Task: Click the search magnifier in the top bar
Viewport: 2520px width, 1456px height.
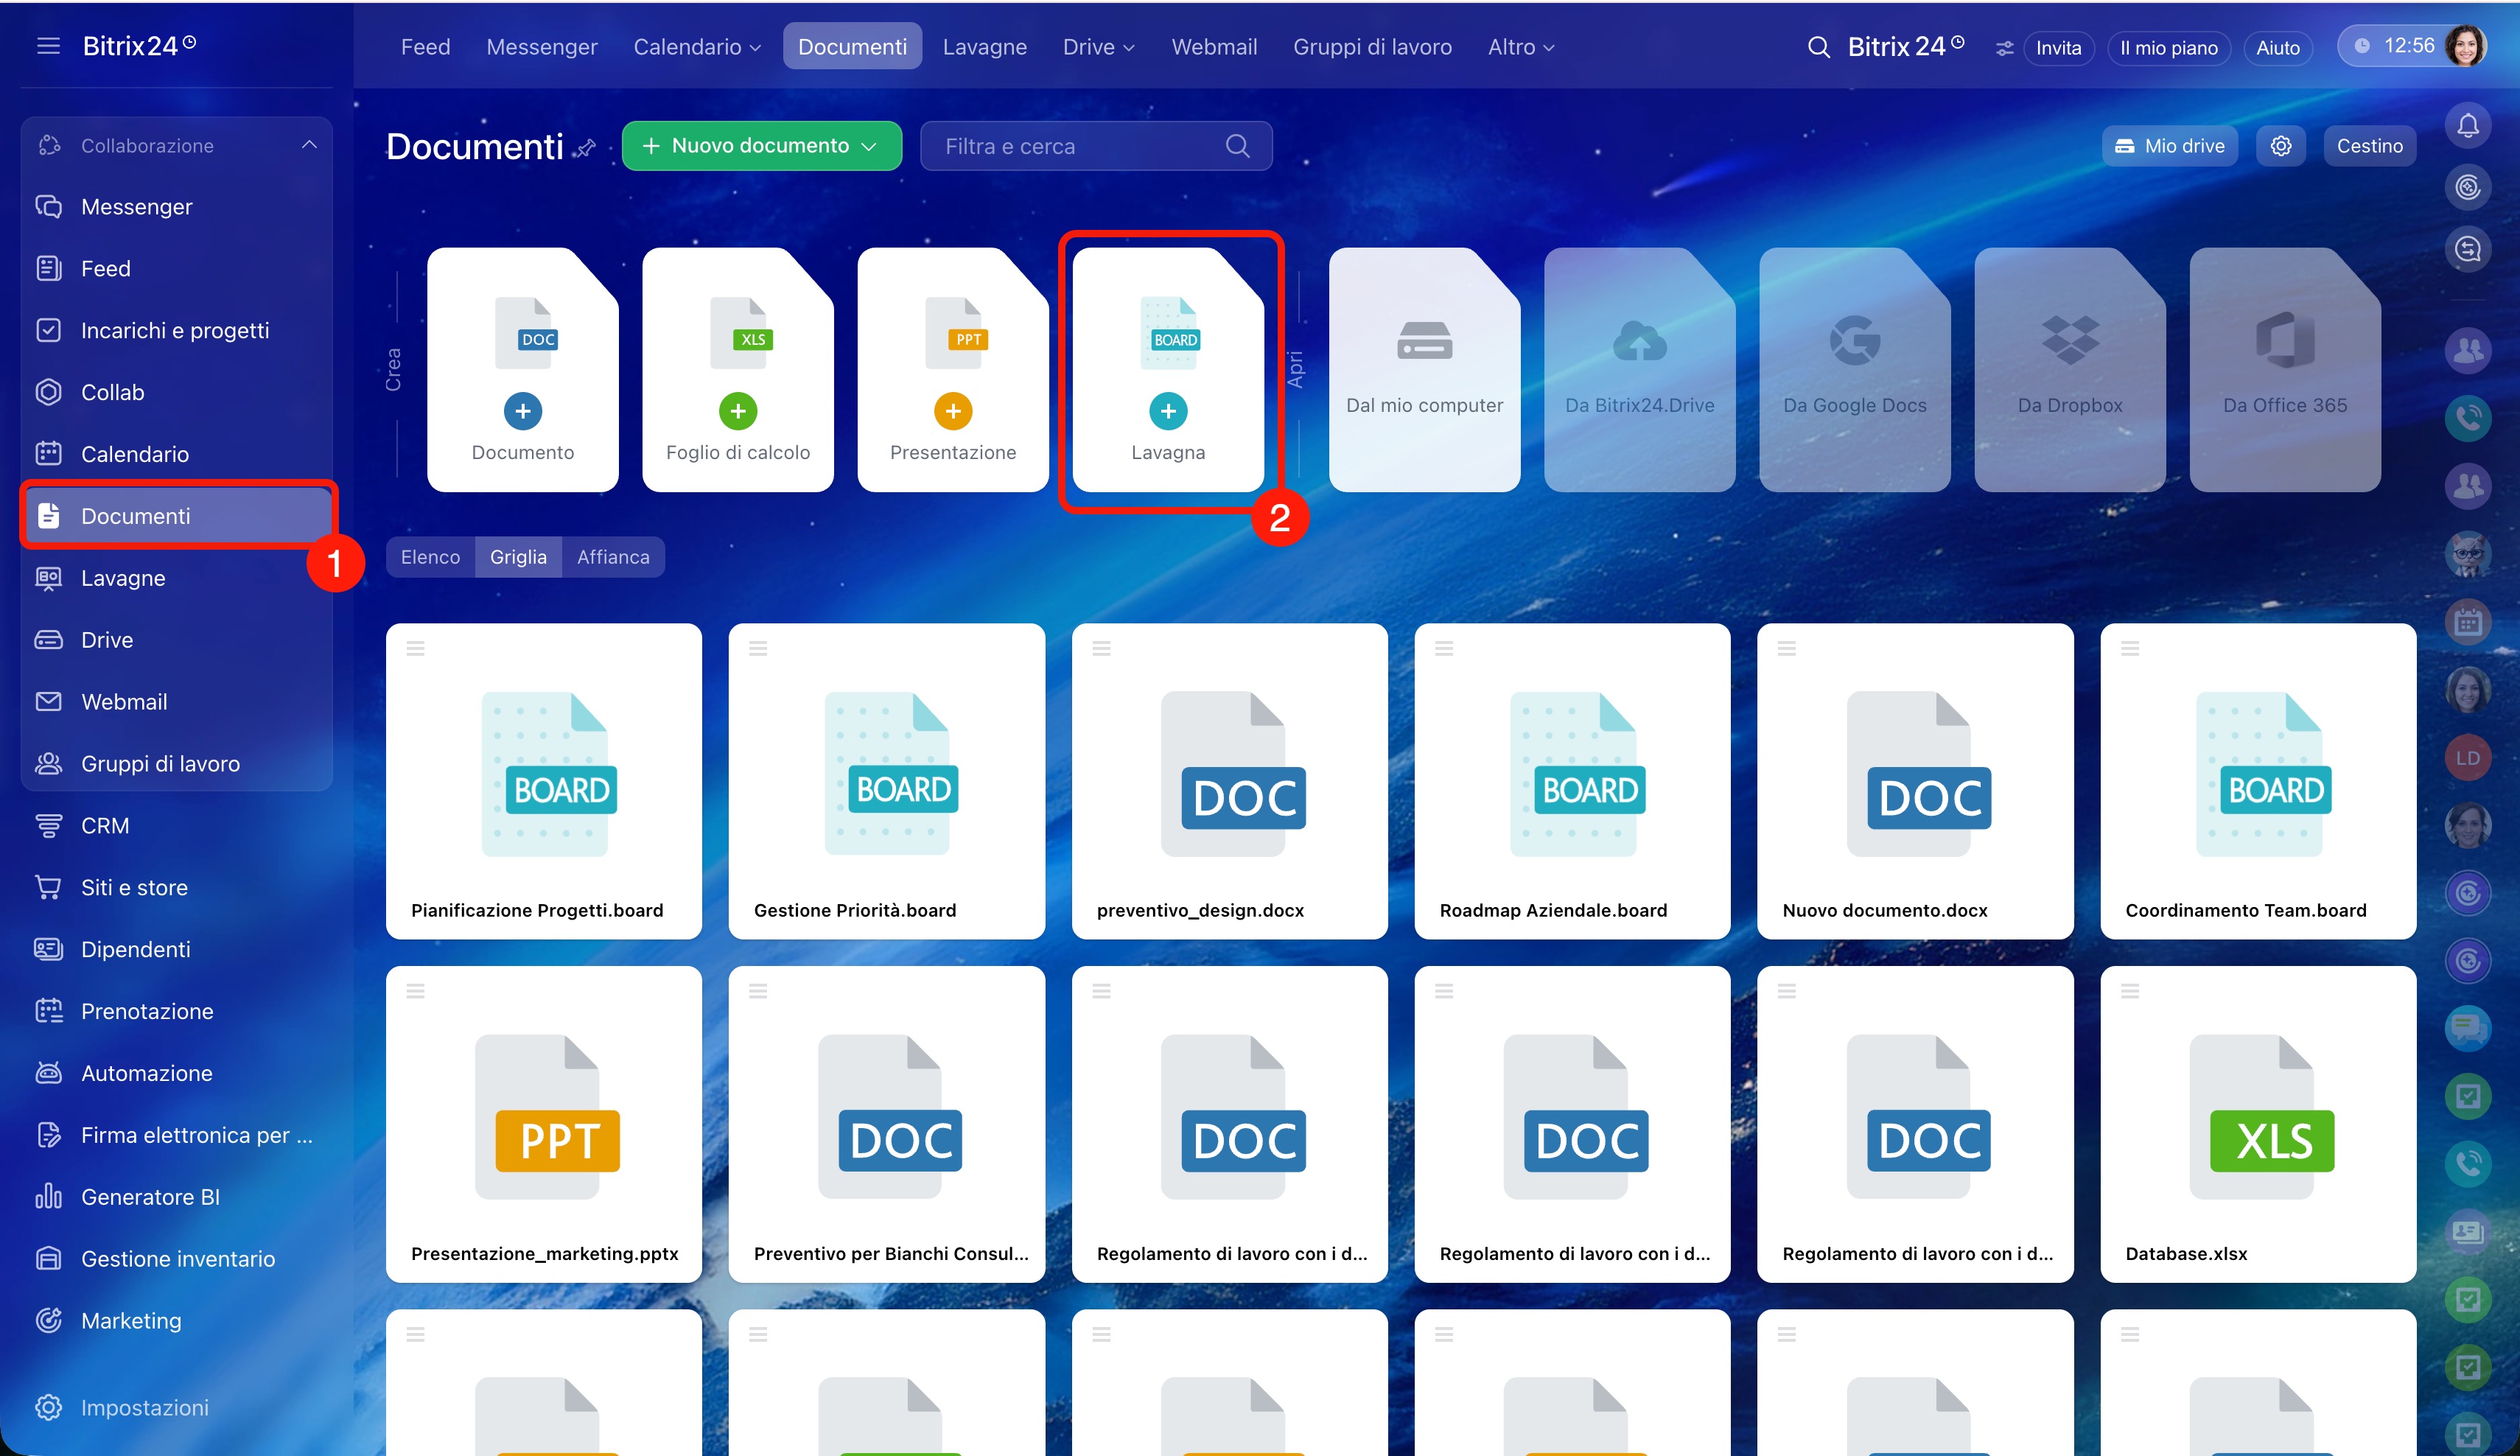Action: point(1818,47)
